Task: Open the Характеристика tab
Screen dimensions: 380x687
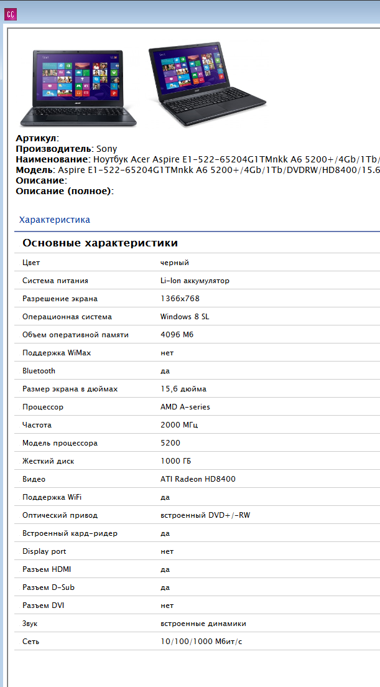Action: 55,220
